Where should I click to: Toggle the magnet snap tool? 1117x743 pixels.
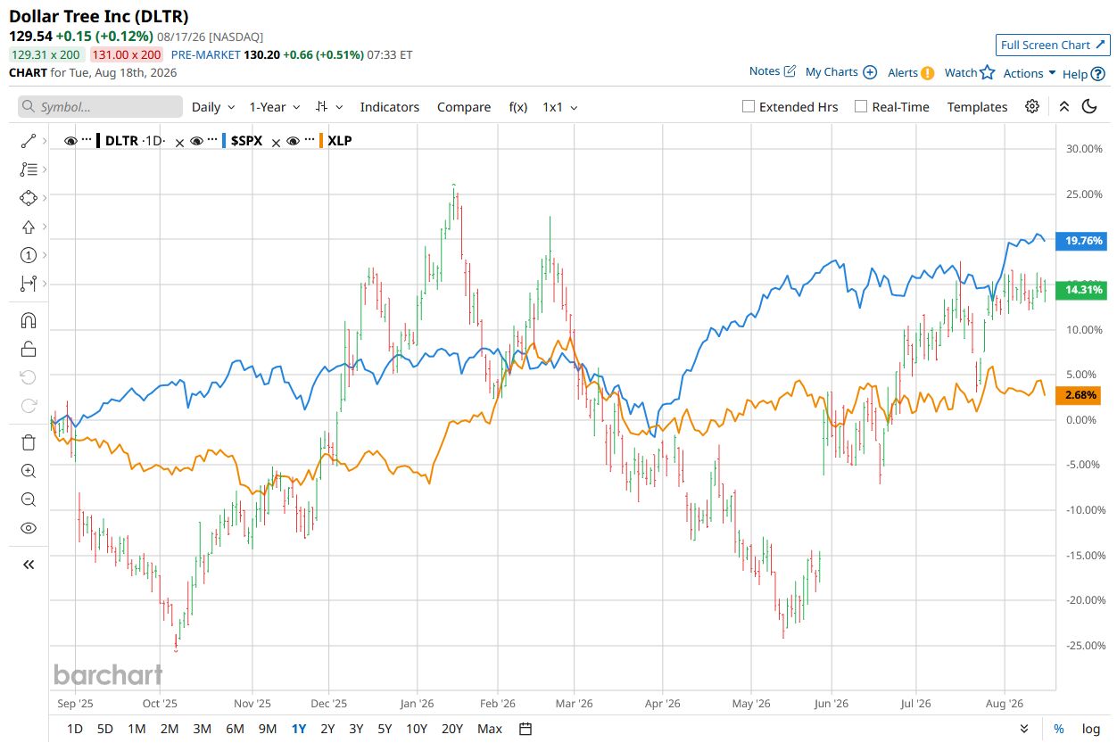(x=28, y=320)
